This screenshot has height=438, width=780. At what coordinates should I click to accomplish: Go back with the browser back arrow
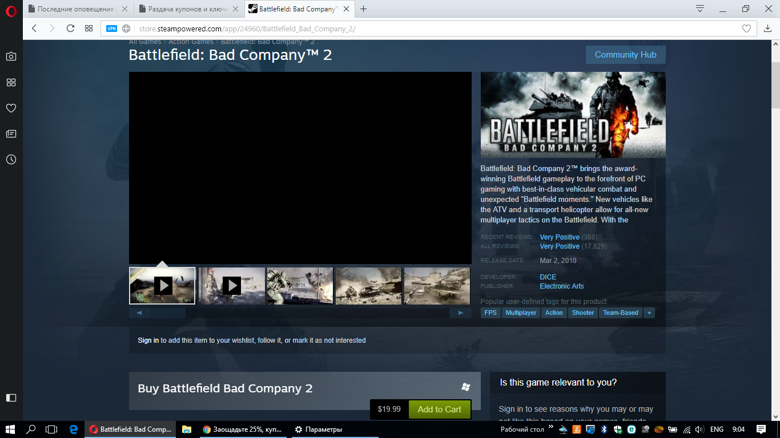pyautogui.click(x=34, y=29)
